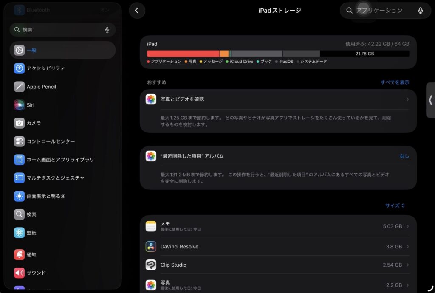Click the red アプリケーション storage bar segment
Image resolution: width=435 pixels, height=293 pixels.
click(x=183, y=54)
